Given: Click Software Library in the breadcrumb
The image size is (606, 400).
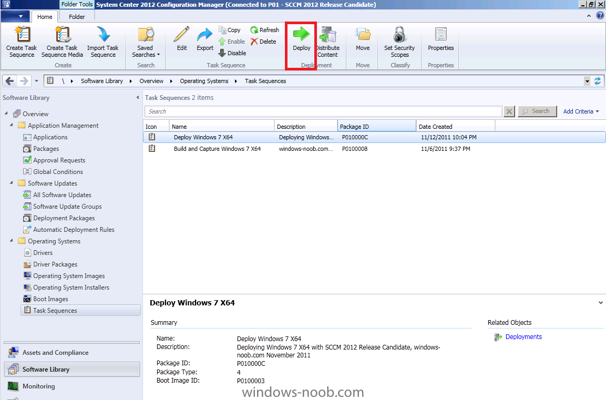Looking at the screenshot, I should pos(102,81).
